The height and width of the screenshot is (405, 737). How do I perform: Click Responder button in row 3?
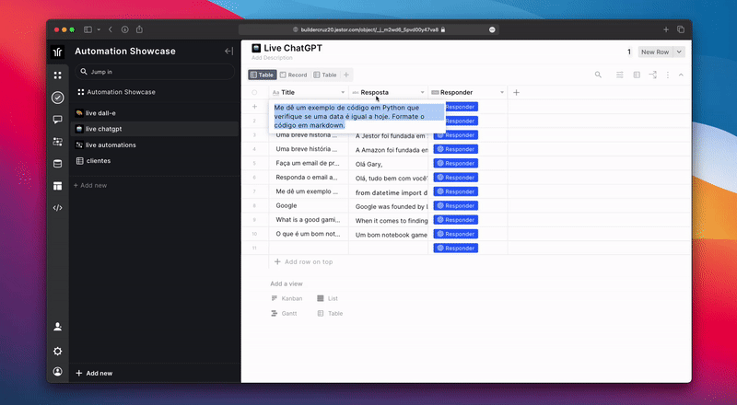pos(455,134)
